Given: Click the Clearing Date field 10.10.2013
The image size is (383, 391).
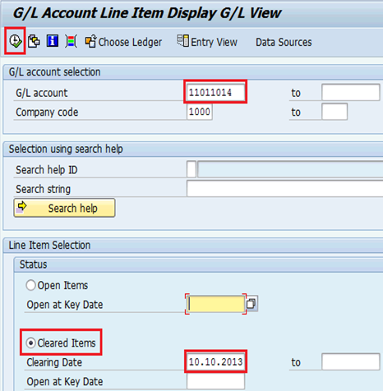Looking at the screenshot, I should coord(215,361).
